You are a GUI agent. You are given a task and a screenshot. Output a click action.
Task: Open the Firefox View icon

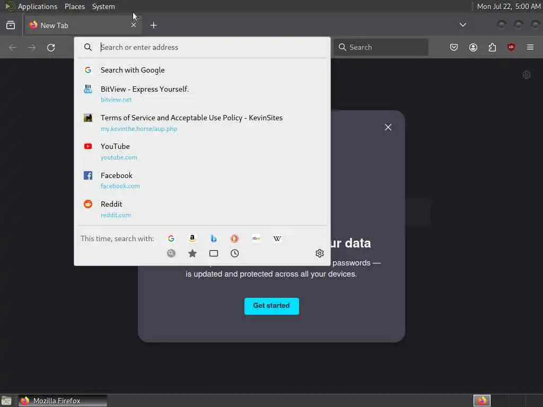coord(11,25)
